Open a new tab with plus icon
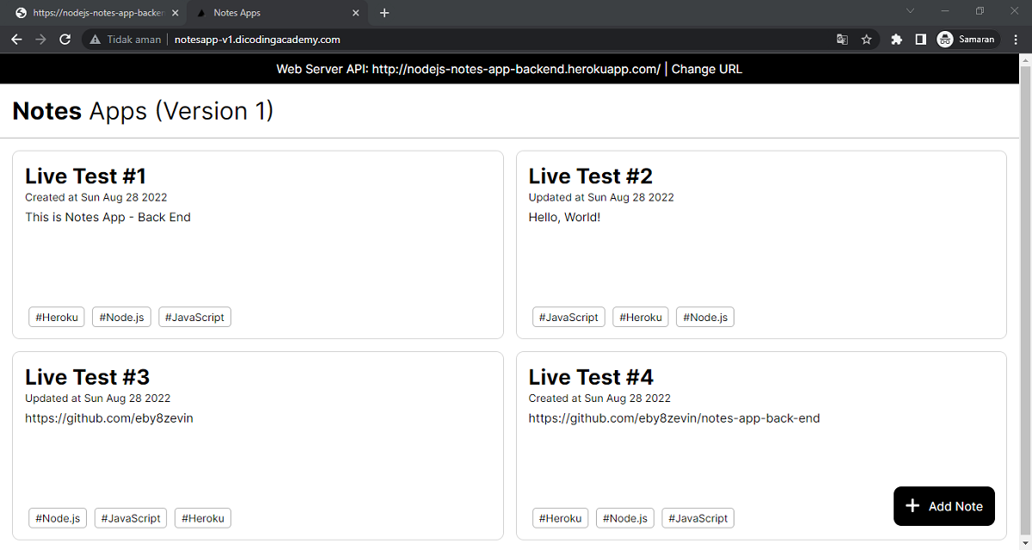This screenshot has height=550, width=1032. pos(384,13)
